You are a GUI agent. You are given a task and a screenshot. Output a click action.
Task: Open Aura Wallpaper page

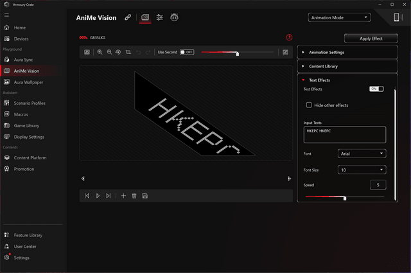28,82
